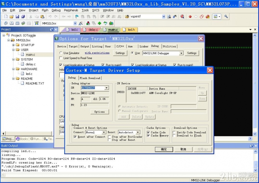Click the Build Output scrollbar up arrow
The image size is (259, 183).
(x=255, y=151)
